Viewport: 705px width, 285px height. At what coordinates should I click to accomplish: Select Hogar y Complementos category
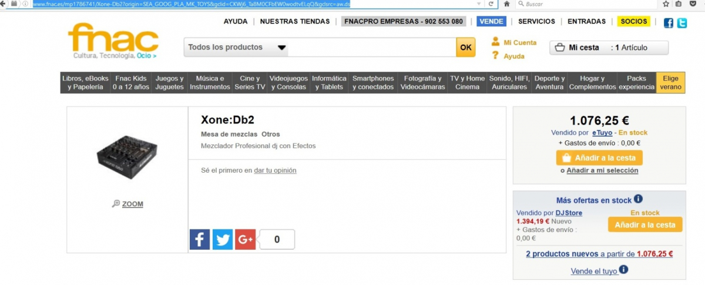point(592,83)
